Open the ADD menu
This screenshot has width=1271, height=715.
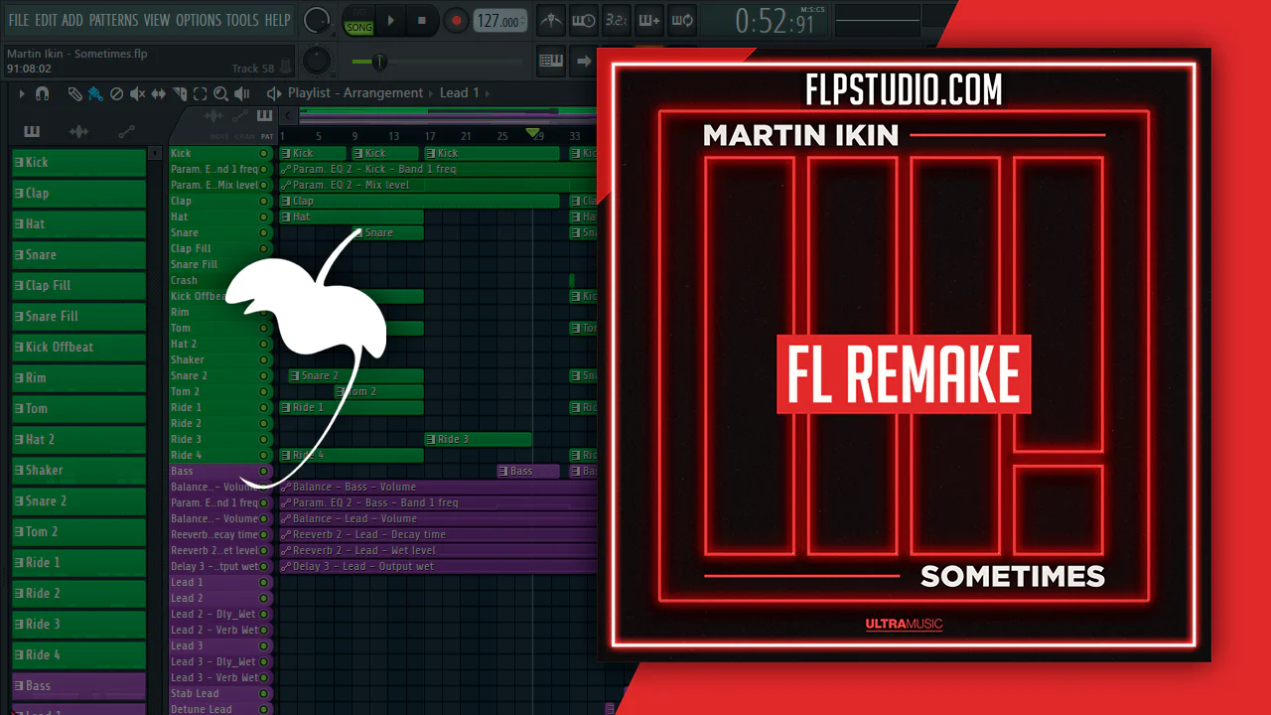(x=72, y=20)
